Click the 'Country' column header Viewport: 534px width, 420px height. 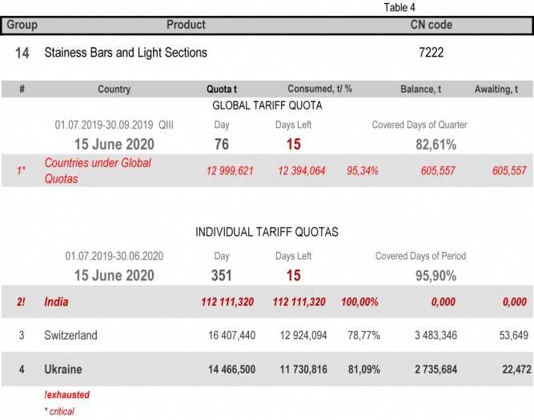(114, 89)
